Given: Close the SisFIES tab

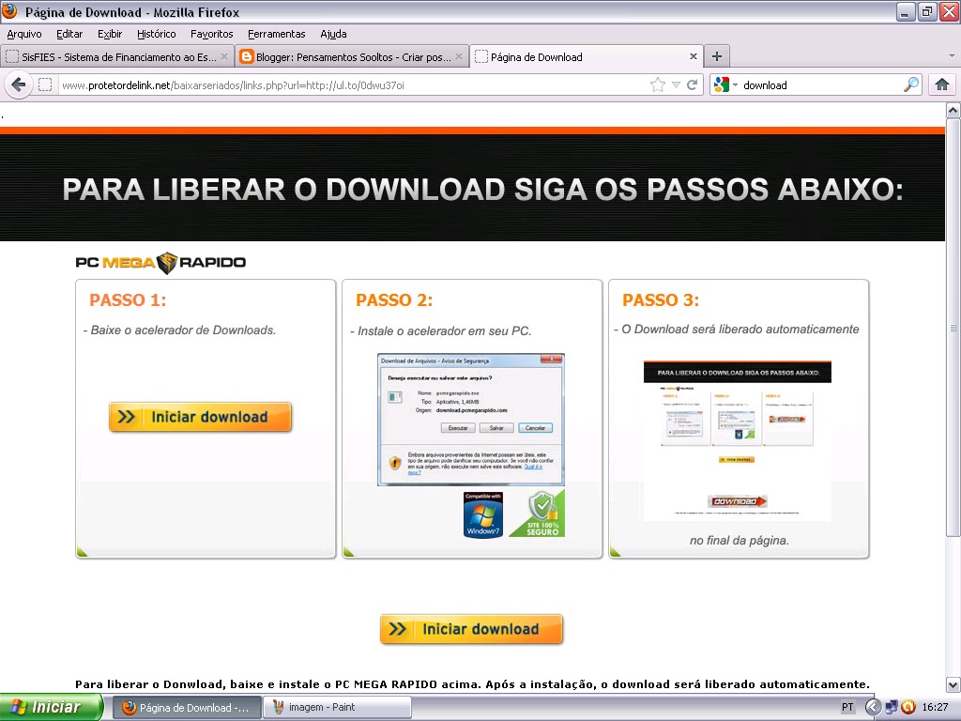Looking at the screenshot, I should [x=224, y=56].
